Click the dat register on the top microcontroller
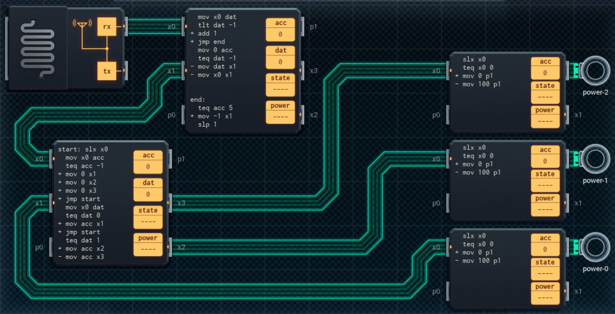 tap(280, 57)
